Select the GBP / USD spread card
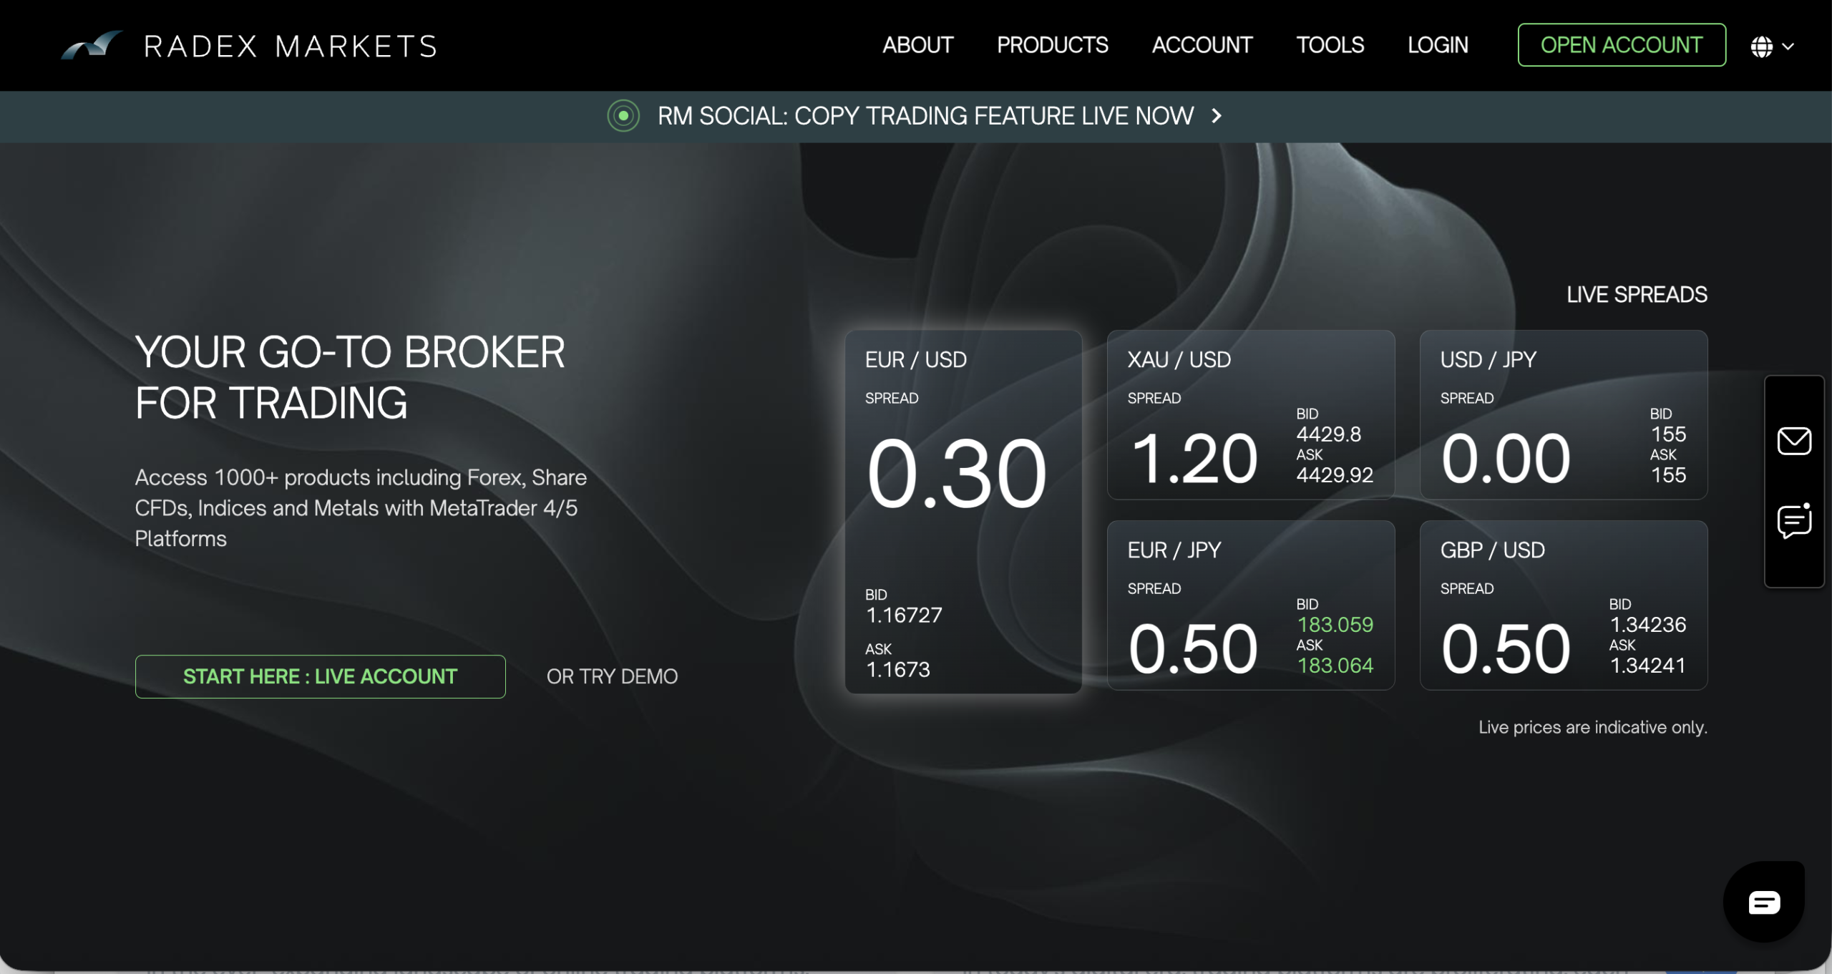Screen dimensions: 1832x974 pyautogui.click(x=1563, y=605)
